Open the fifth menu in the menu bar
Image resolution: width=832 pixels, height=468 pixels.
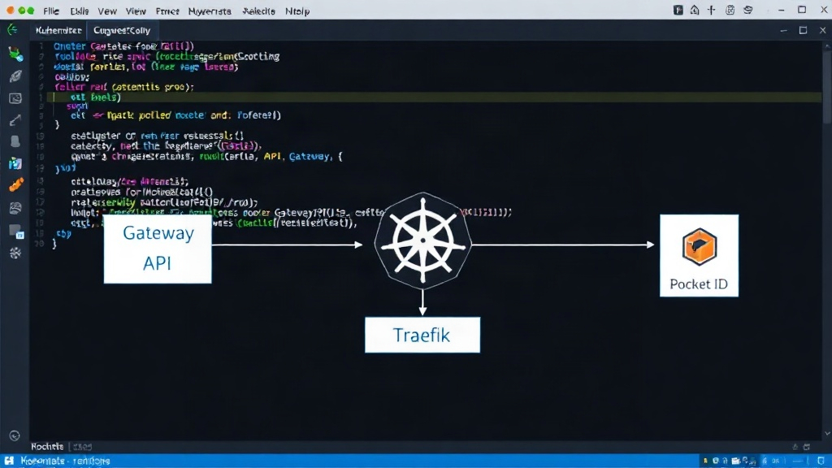click(x=167, y=11)
